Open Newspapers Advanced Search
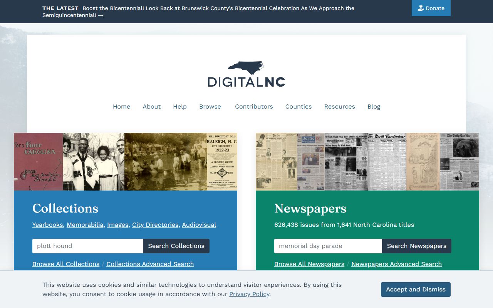This screenshot has width=493, height=308. pyautogui.click(x=397, y=264)
